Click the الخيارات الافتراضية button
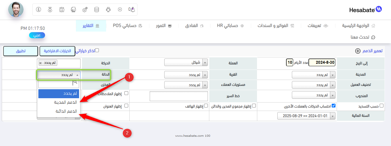Viewport: 391px width, 146px height. (x=57, y=51)
